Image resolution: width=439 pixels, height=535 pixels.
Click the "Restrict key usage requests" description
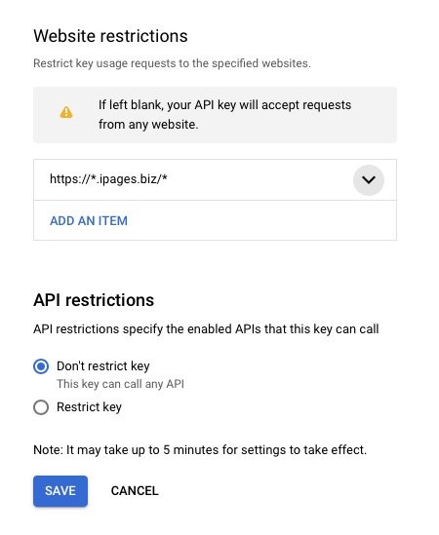172,63
